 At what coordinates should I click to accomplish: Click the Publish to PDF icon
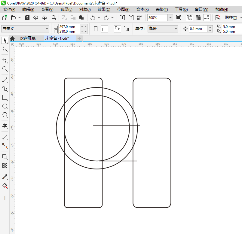(140, 18)
